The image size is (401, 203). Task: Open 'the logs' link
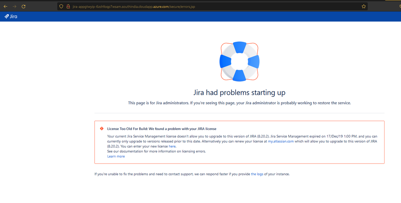pos(257,174)
